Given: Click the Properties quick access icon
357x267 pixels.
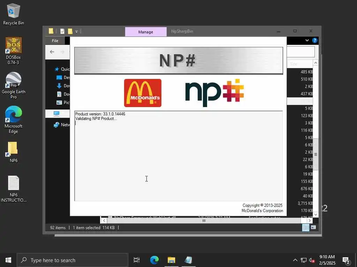Looking at the screenshot, I should click(62, 31).
